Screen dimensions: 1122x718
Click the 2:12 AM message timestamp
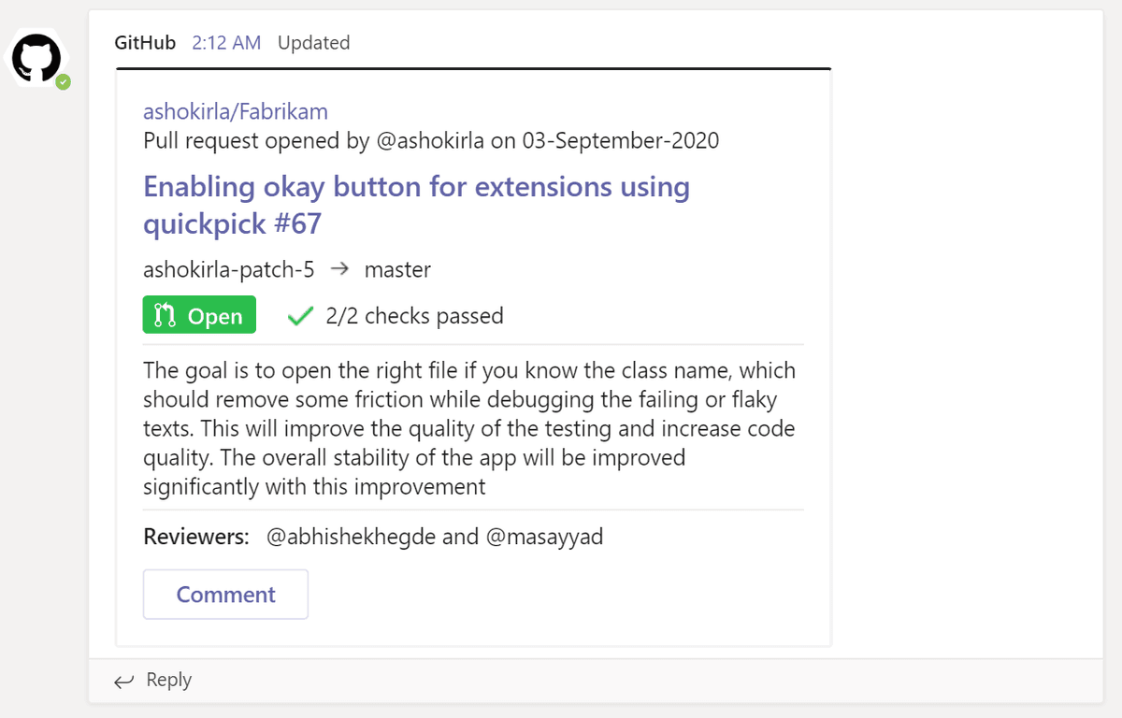tap(226, 43)
